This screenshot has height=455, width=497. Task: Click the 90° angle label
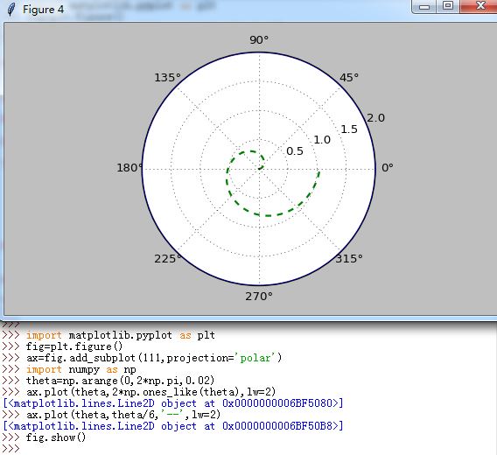(259, 40)
